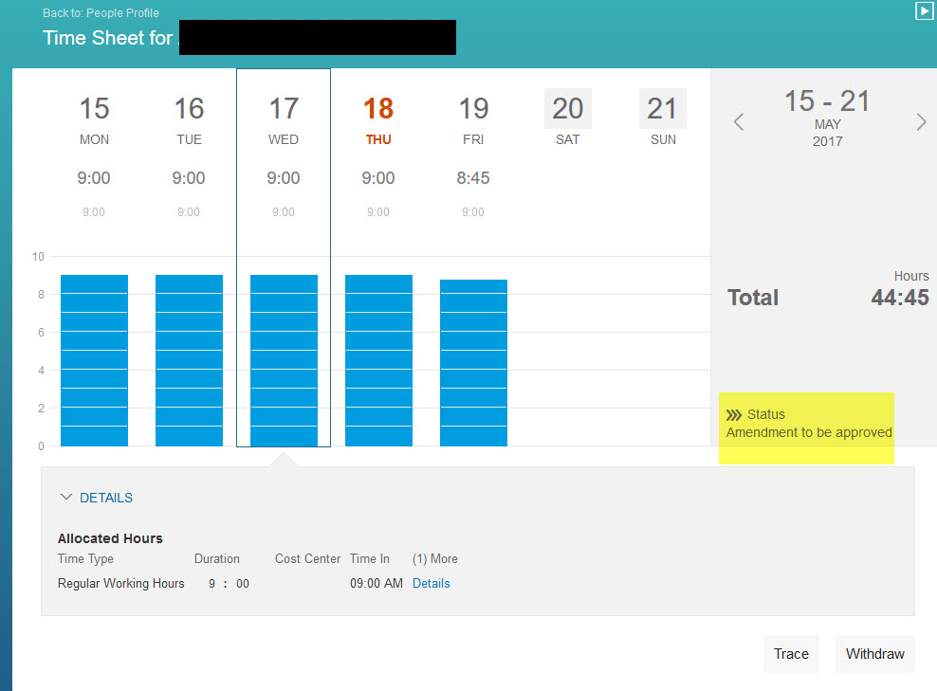Click the Withdraw button
The height and width of the screenshot is (691, 937).
[x=874, y=654]
